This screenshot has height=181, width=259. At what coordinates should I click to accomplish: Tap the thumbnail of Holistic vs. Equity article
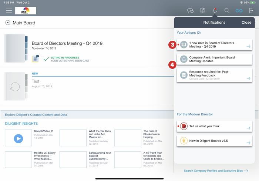pos(18,160)
